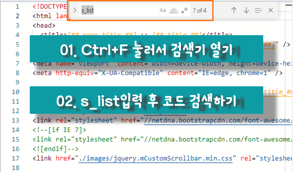The width and height of the screenshot is (293, 172).
Task: Go to next match arrow
Action: (246, 10)
